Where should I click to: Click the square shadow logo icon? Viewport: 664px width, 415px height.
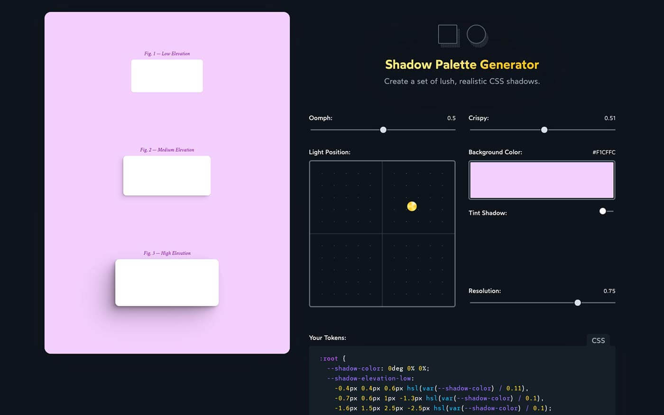pos(449,36)
